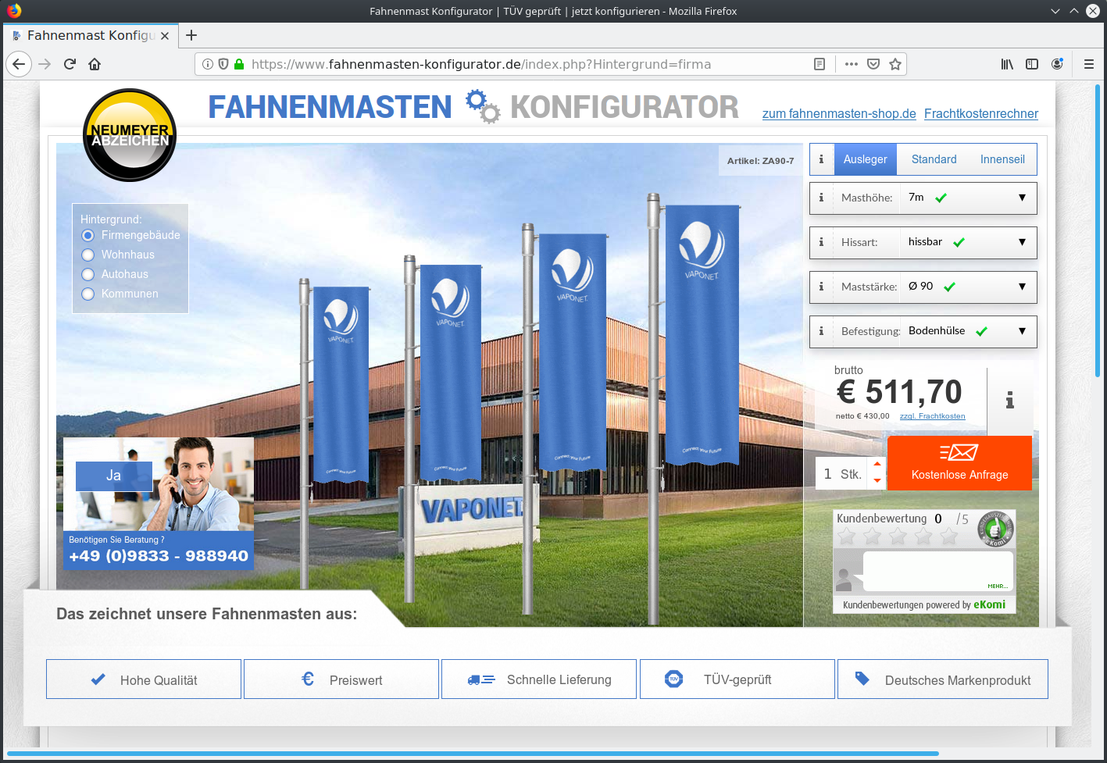Reload the page with the refresh icon
Viewport: 1107px width, 763px height.
[x=70, y=64]
